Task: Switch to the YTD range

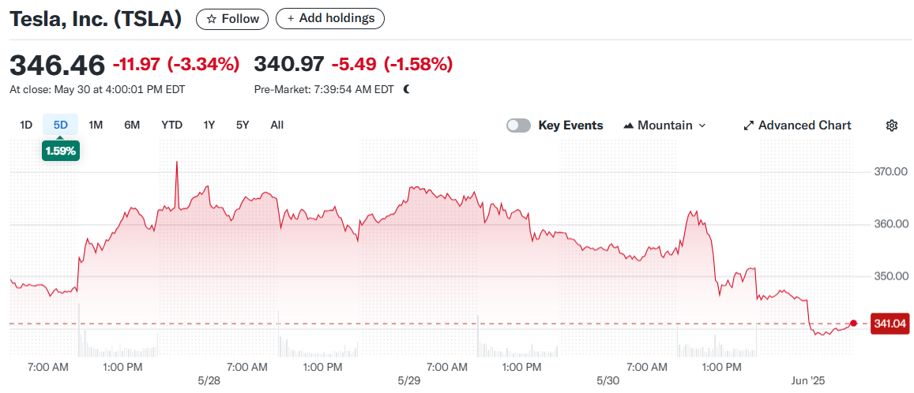Action: pos(171,125)
